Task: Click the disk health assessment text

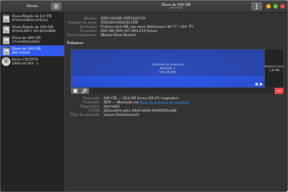Action: 147,26
